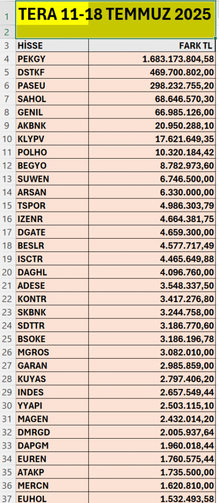Click row header number 12

tap(8, 166)
